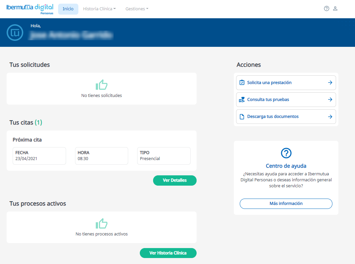Expand the Historia Clínica dropdown menu
Screen dimensions: 355x264
(99, 9)
